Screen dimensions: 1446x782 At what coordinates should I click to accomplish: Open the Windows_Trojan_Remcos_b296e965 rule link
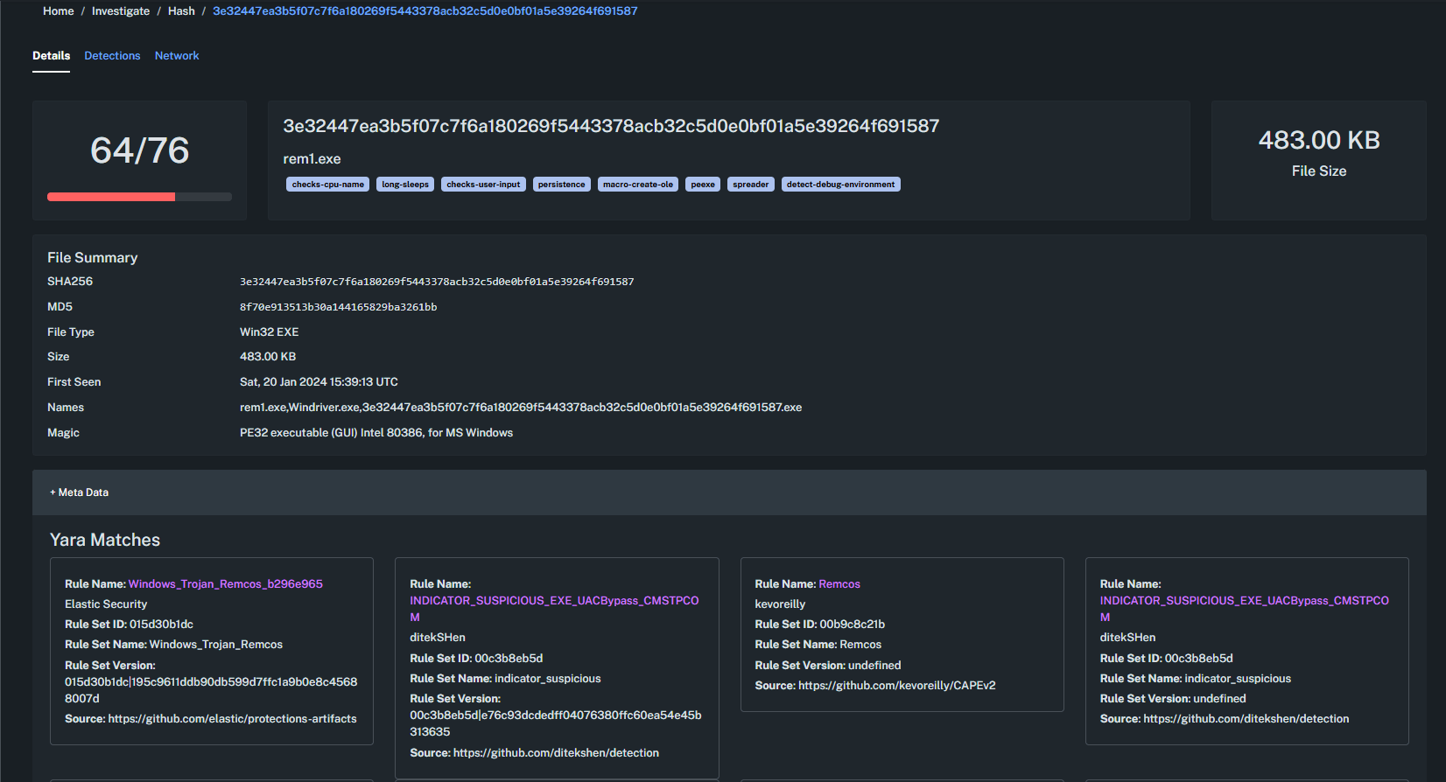pos(225,584)
